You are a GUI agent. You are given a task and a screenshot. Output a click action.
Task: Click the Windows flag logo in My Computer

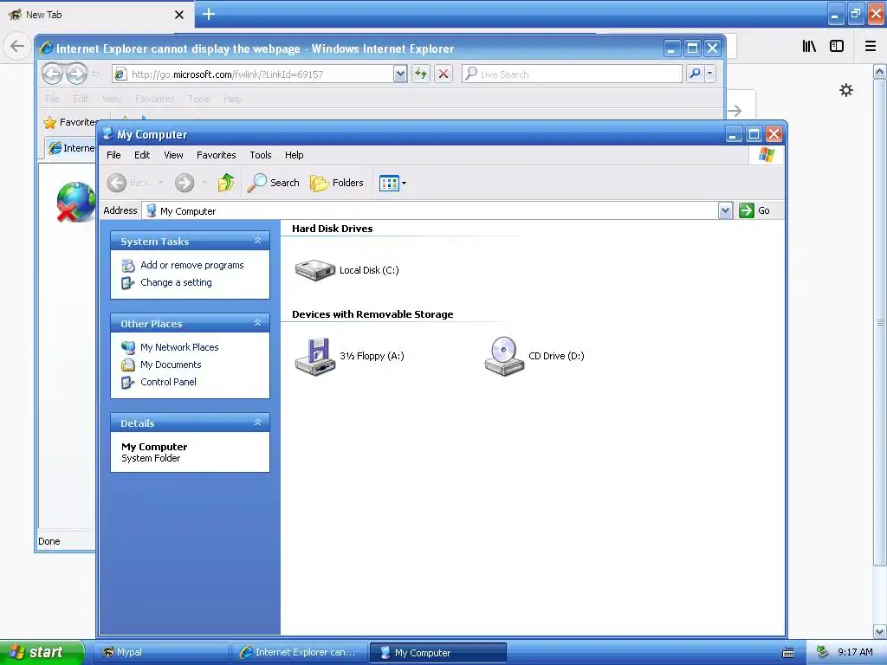point(767,155)
